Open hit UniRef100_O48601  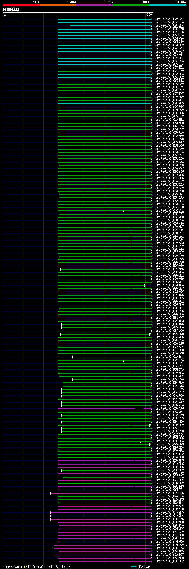tap(170, 48)
